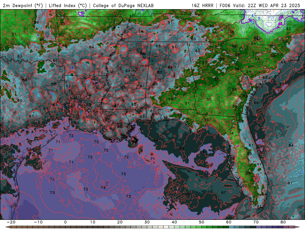Click the '50' dewpoint value on the map
305x229 pixels.
coord(209,99)
